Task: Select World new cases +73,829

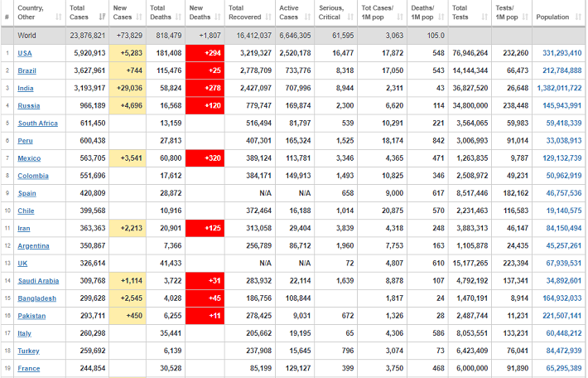Action: [129, 36]
